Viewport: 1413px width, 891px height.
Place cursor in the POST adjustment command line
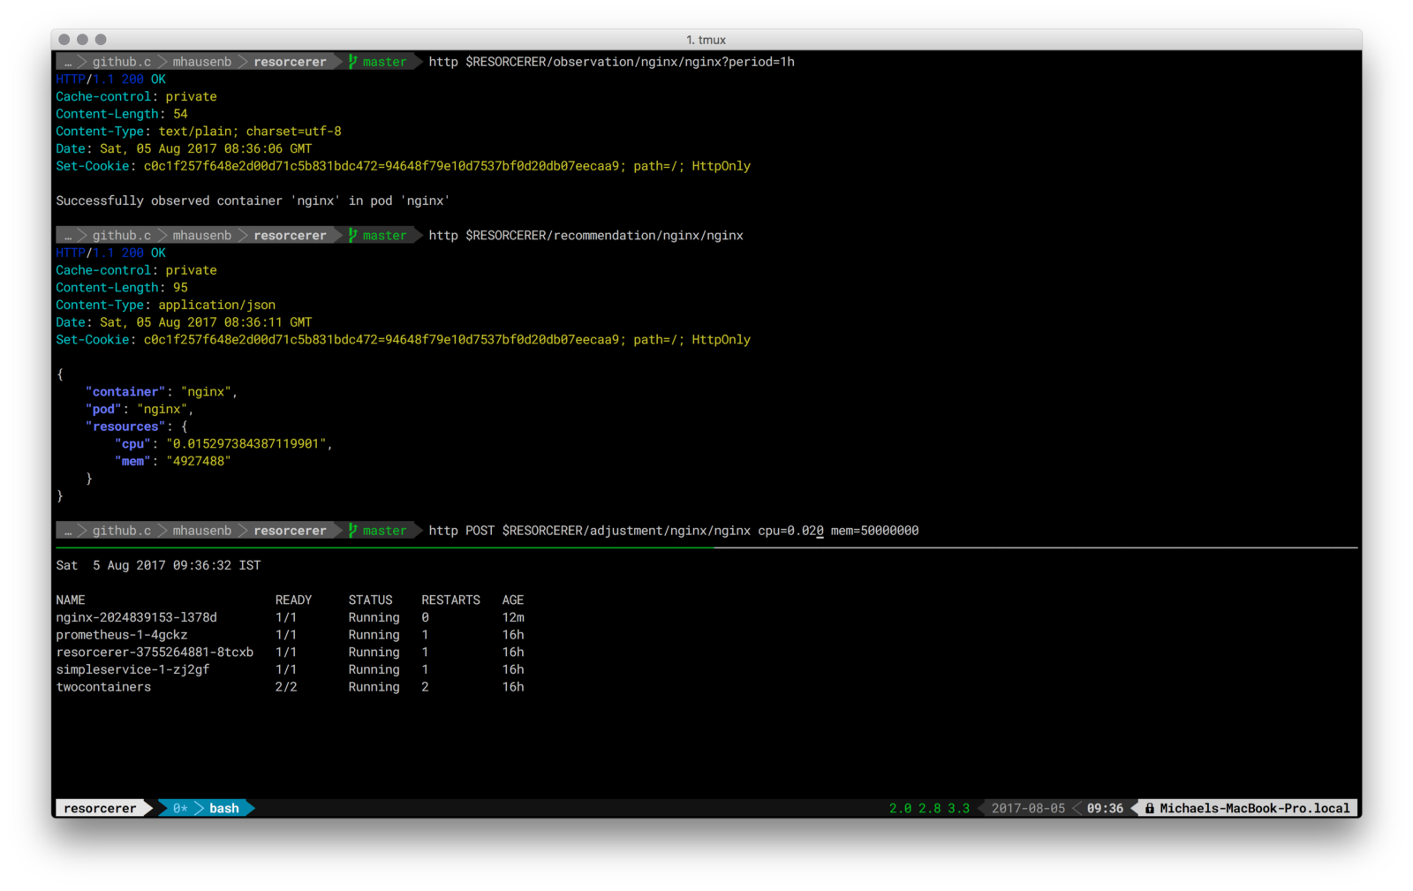pos(673,531)
